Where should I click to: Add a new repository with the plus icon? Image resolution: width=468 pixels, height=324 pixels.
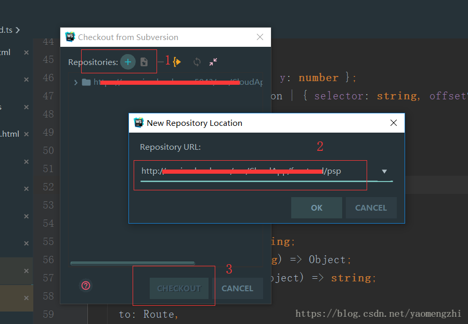point(128,62)
